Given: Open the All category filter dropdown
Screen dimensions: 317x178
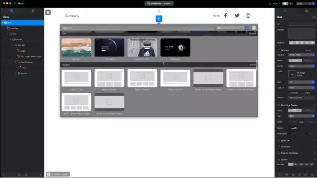Looking at the screenshot, I should tap(232, 28).
